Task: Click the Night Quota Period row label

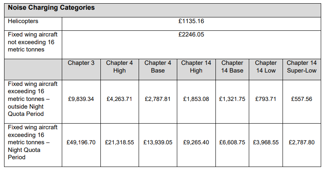Action: tap(33, 142)
